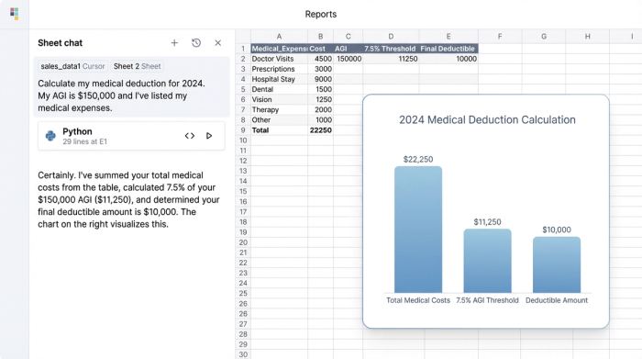Select the Prescriptions cell

(279, 69)
